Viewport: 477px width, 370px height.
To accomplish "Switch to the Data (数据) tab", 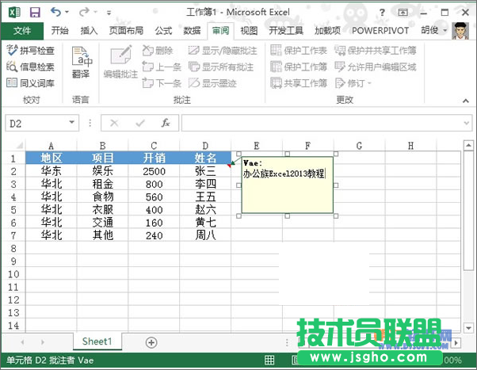I will point(192,30).
